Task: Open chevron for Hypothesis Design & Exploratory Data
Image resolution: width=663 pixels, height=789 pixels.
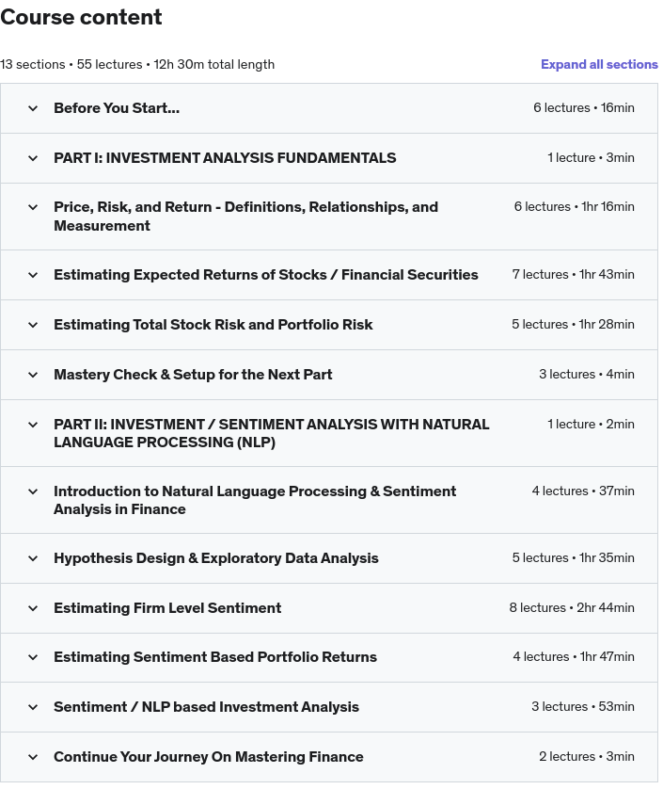Action: pyautogui.click(x=33, y=558)
